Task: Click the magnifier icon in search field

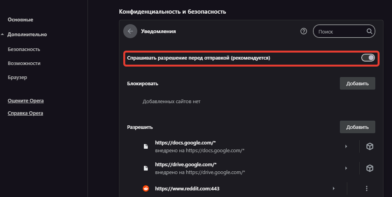Action: pyautogui.click(x=369, y=32)
